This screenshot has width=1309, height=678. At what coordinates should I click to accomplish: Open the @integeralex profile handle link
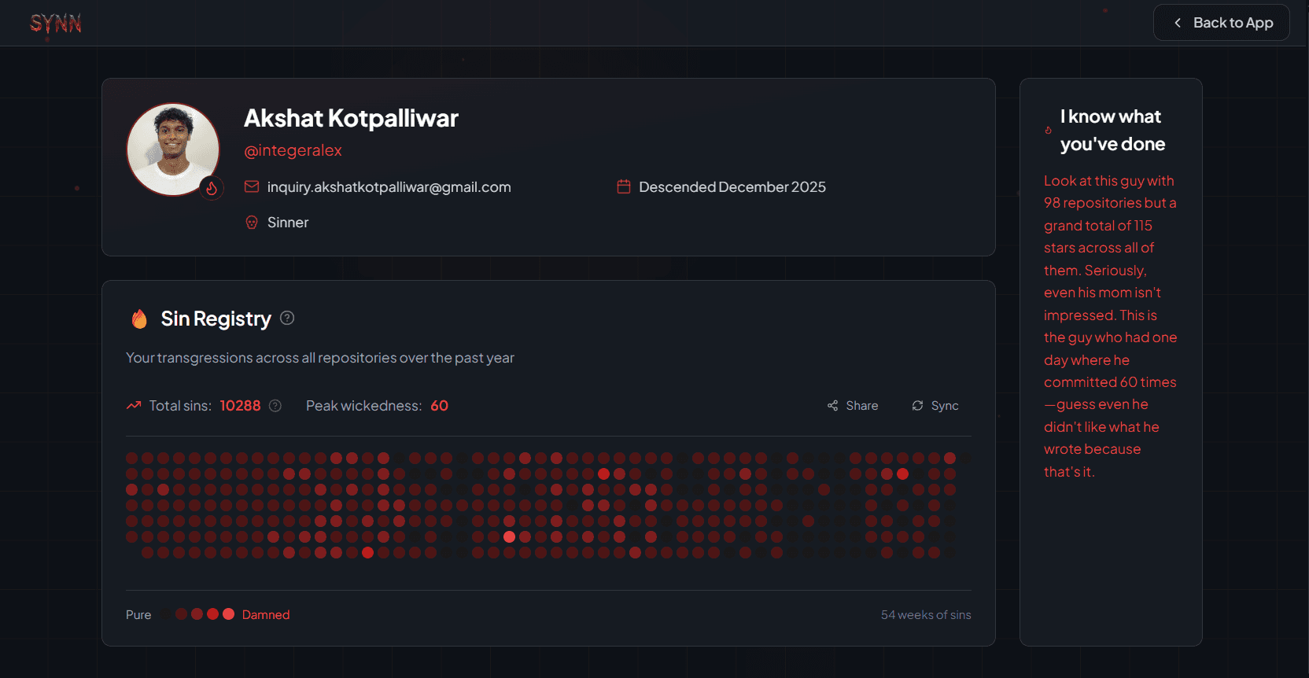click(293, 150)
